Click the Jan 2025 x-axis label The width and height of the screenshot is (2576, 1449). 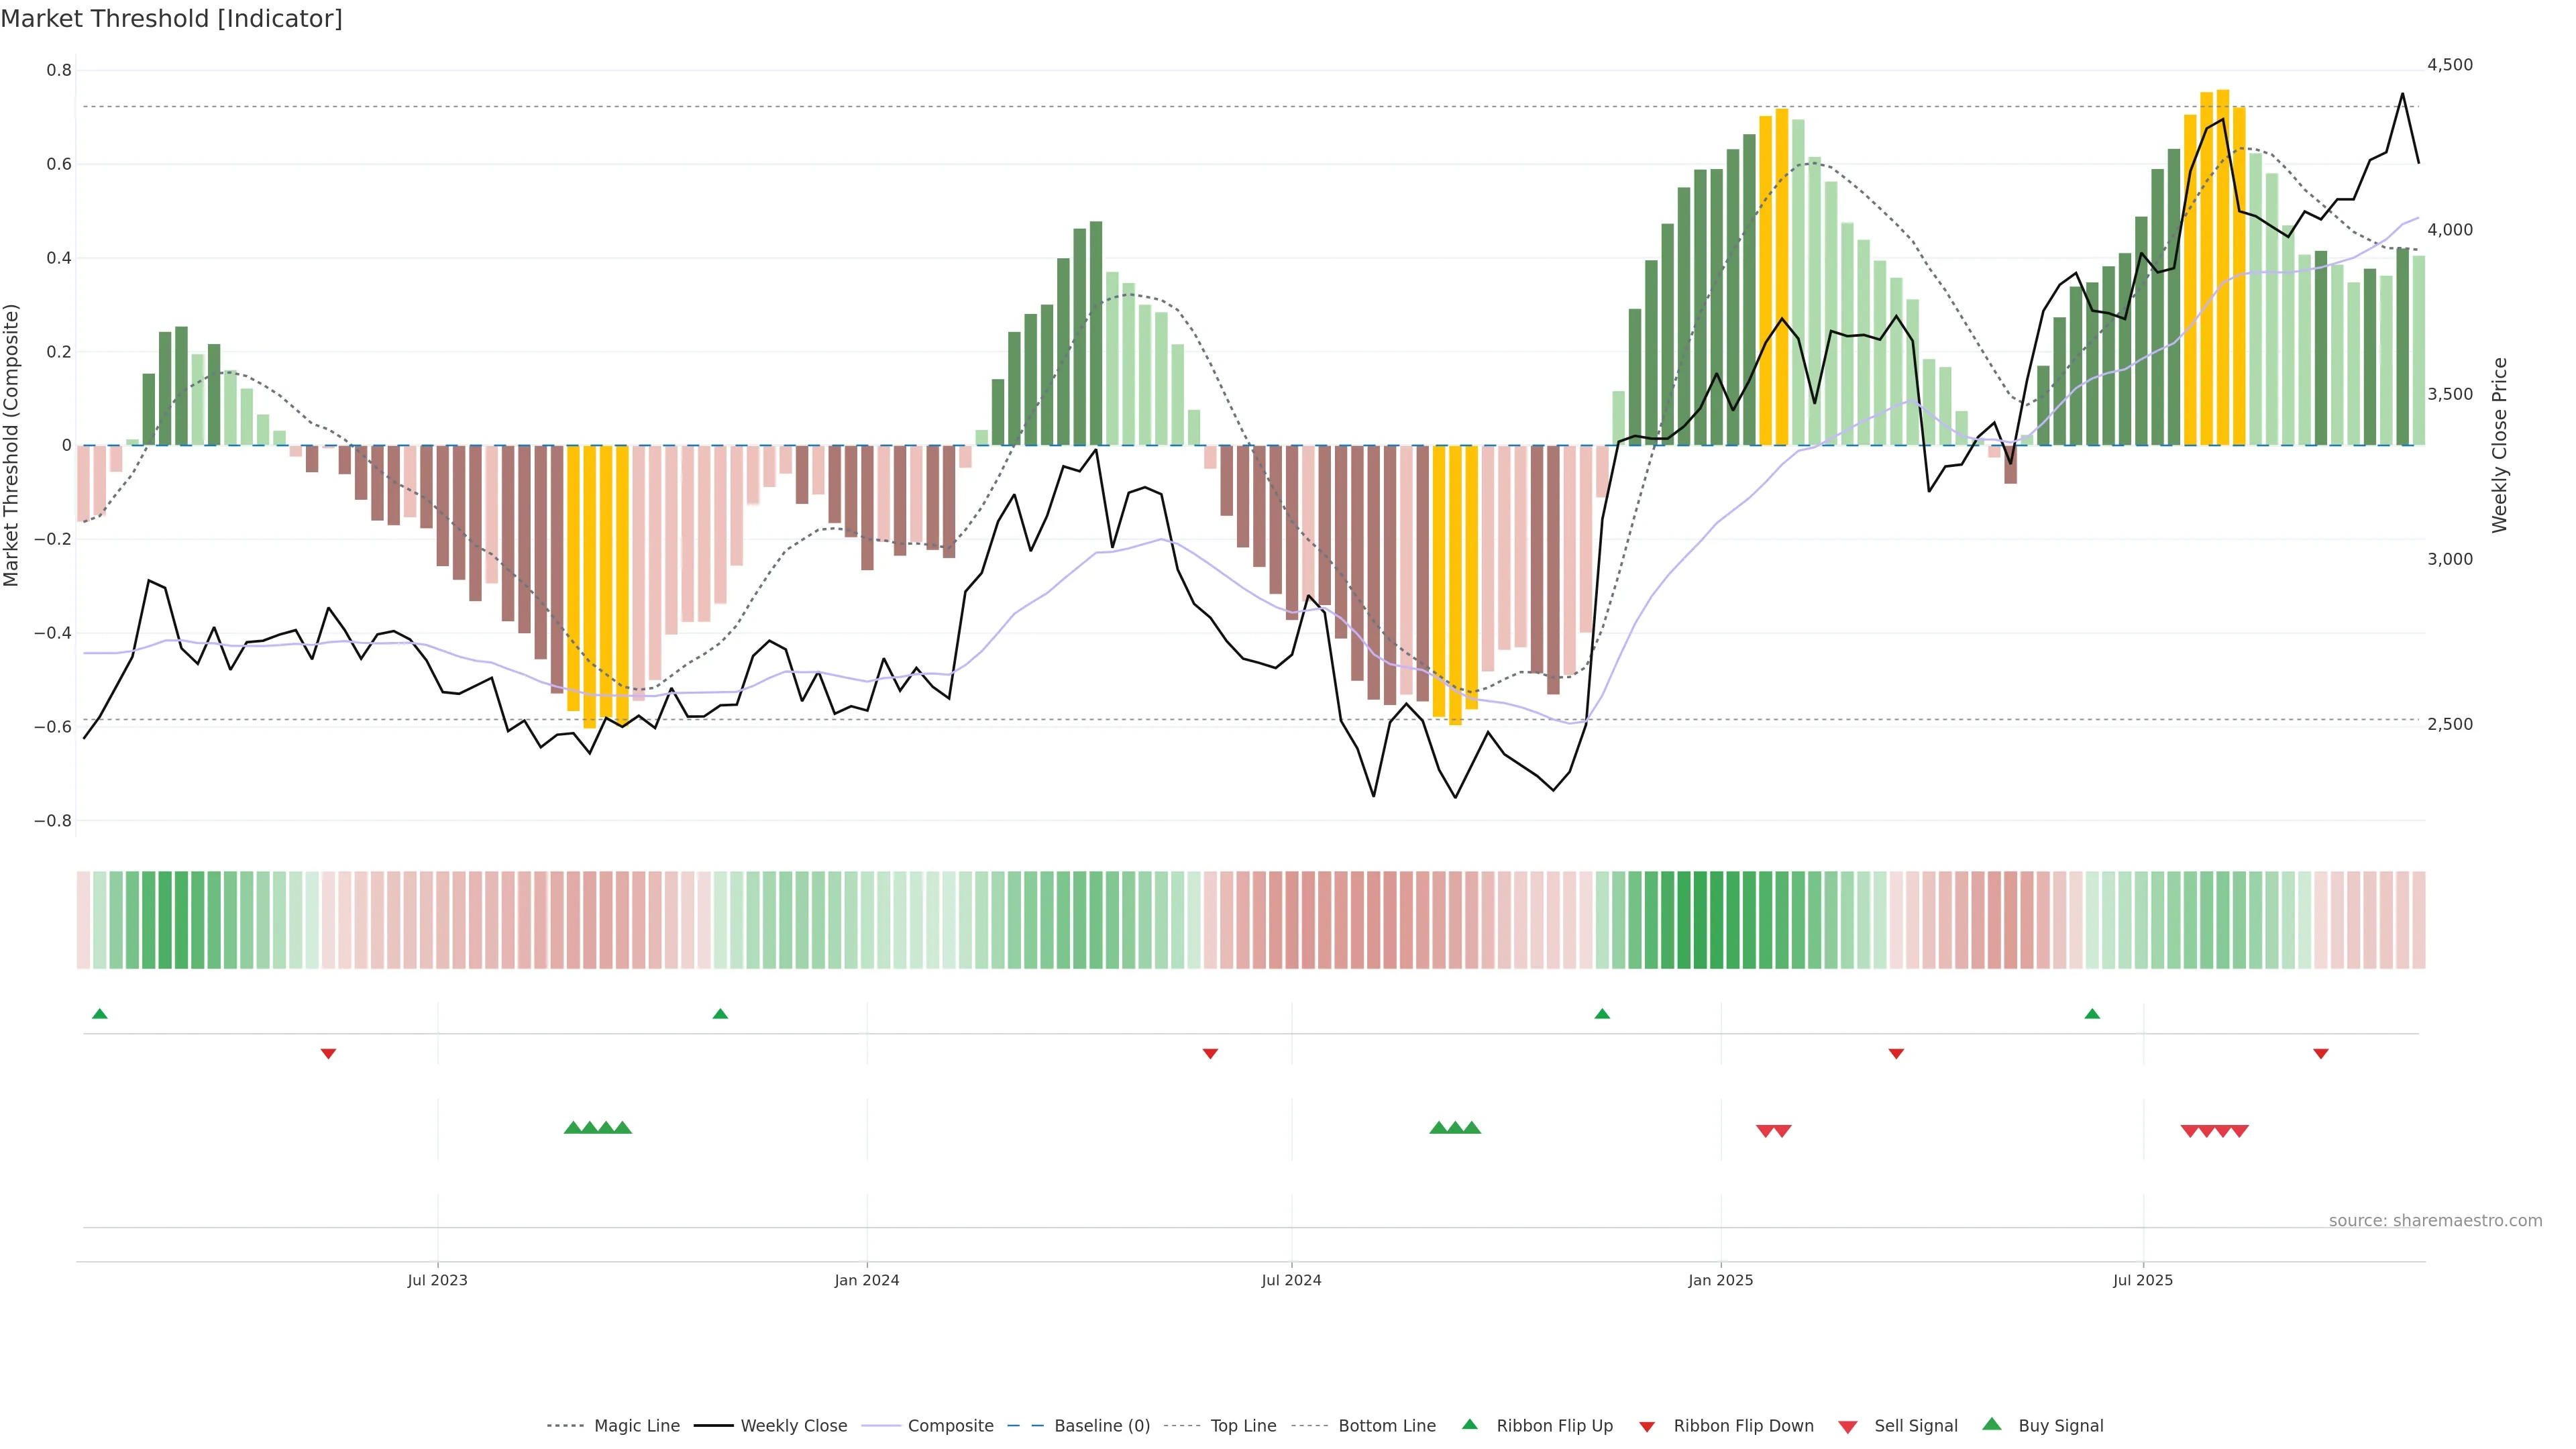point(1720,1280)
